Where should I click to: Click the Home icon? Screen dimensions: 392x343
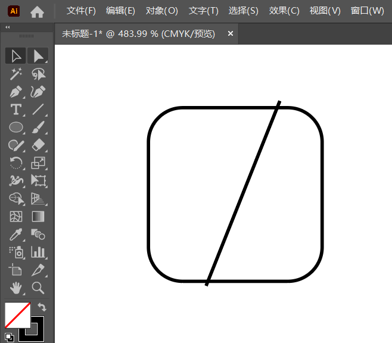37,12
